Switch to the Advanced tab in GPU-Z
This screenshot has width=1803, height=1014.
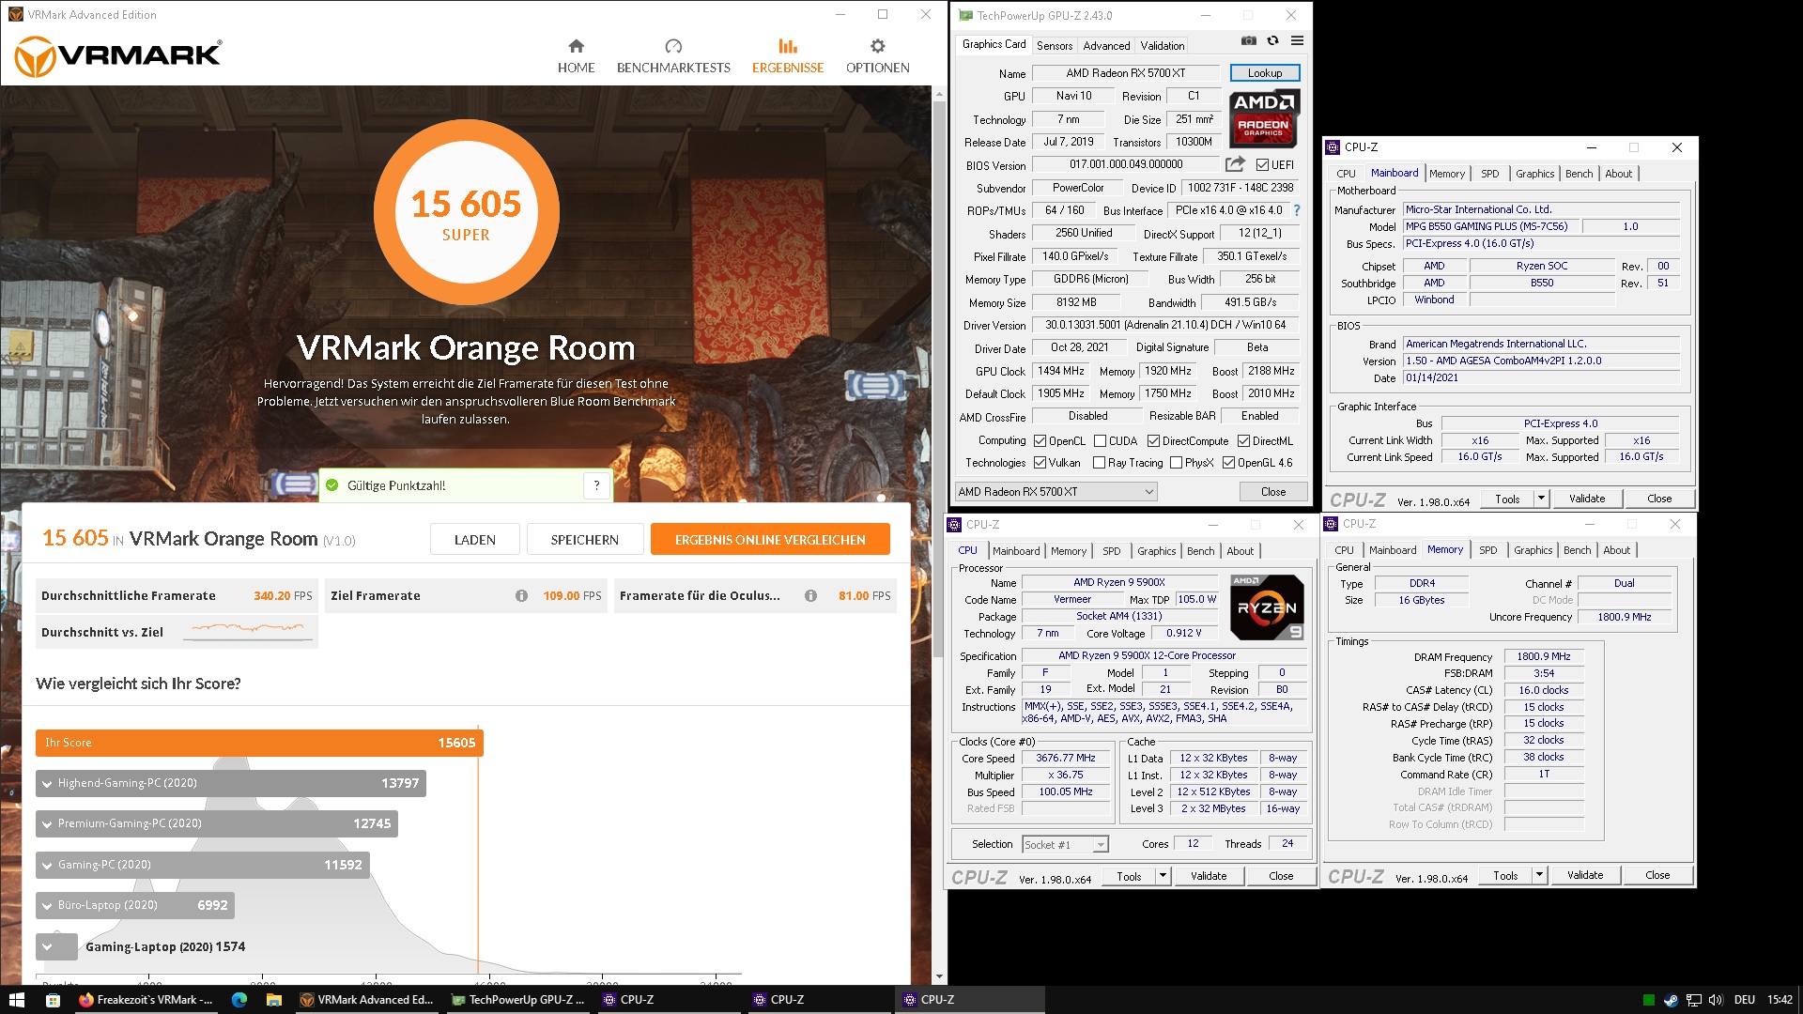tap(1106, 45)
